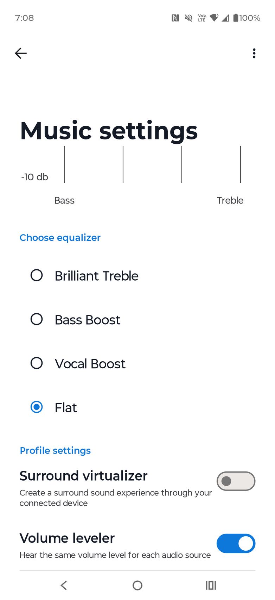Click the Bass frequency band line
The height and width of the screenshot is (600, 275).
[64, 164]
